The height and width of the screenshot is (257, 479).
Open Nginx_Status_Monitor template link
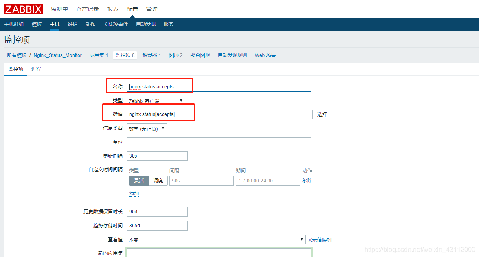tap(58, 55)
